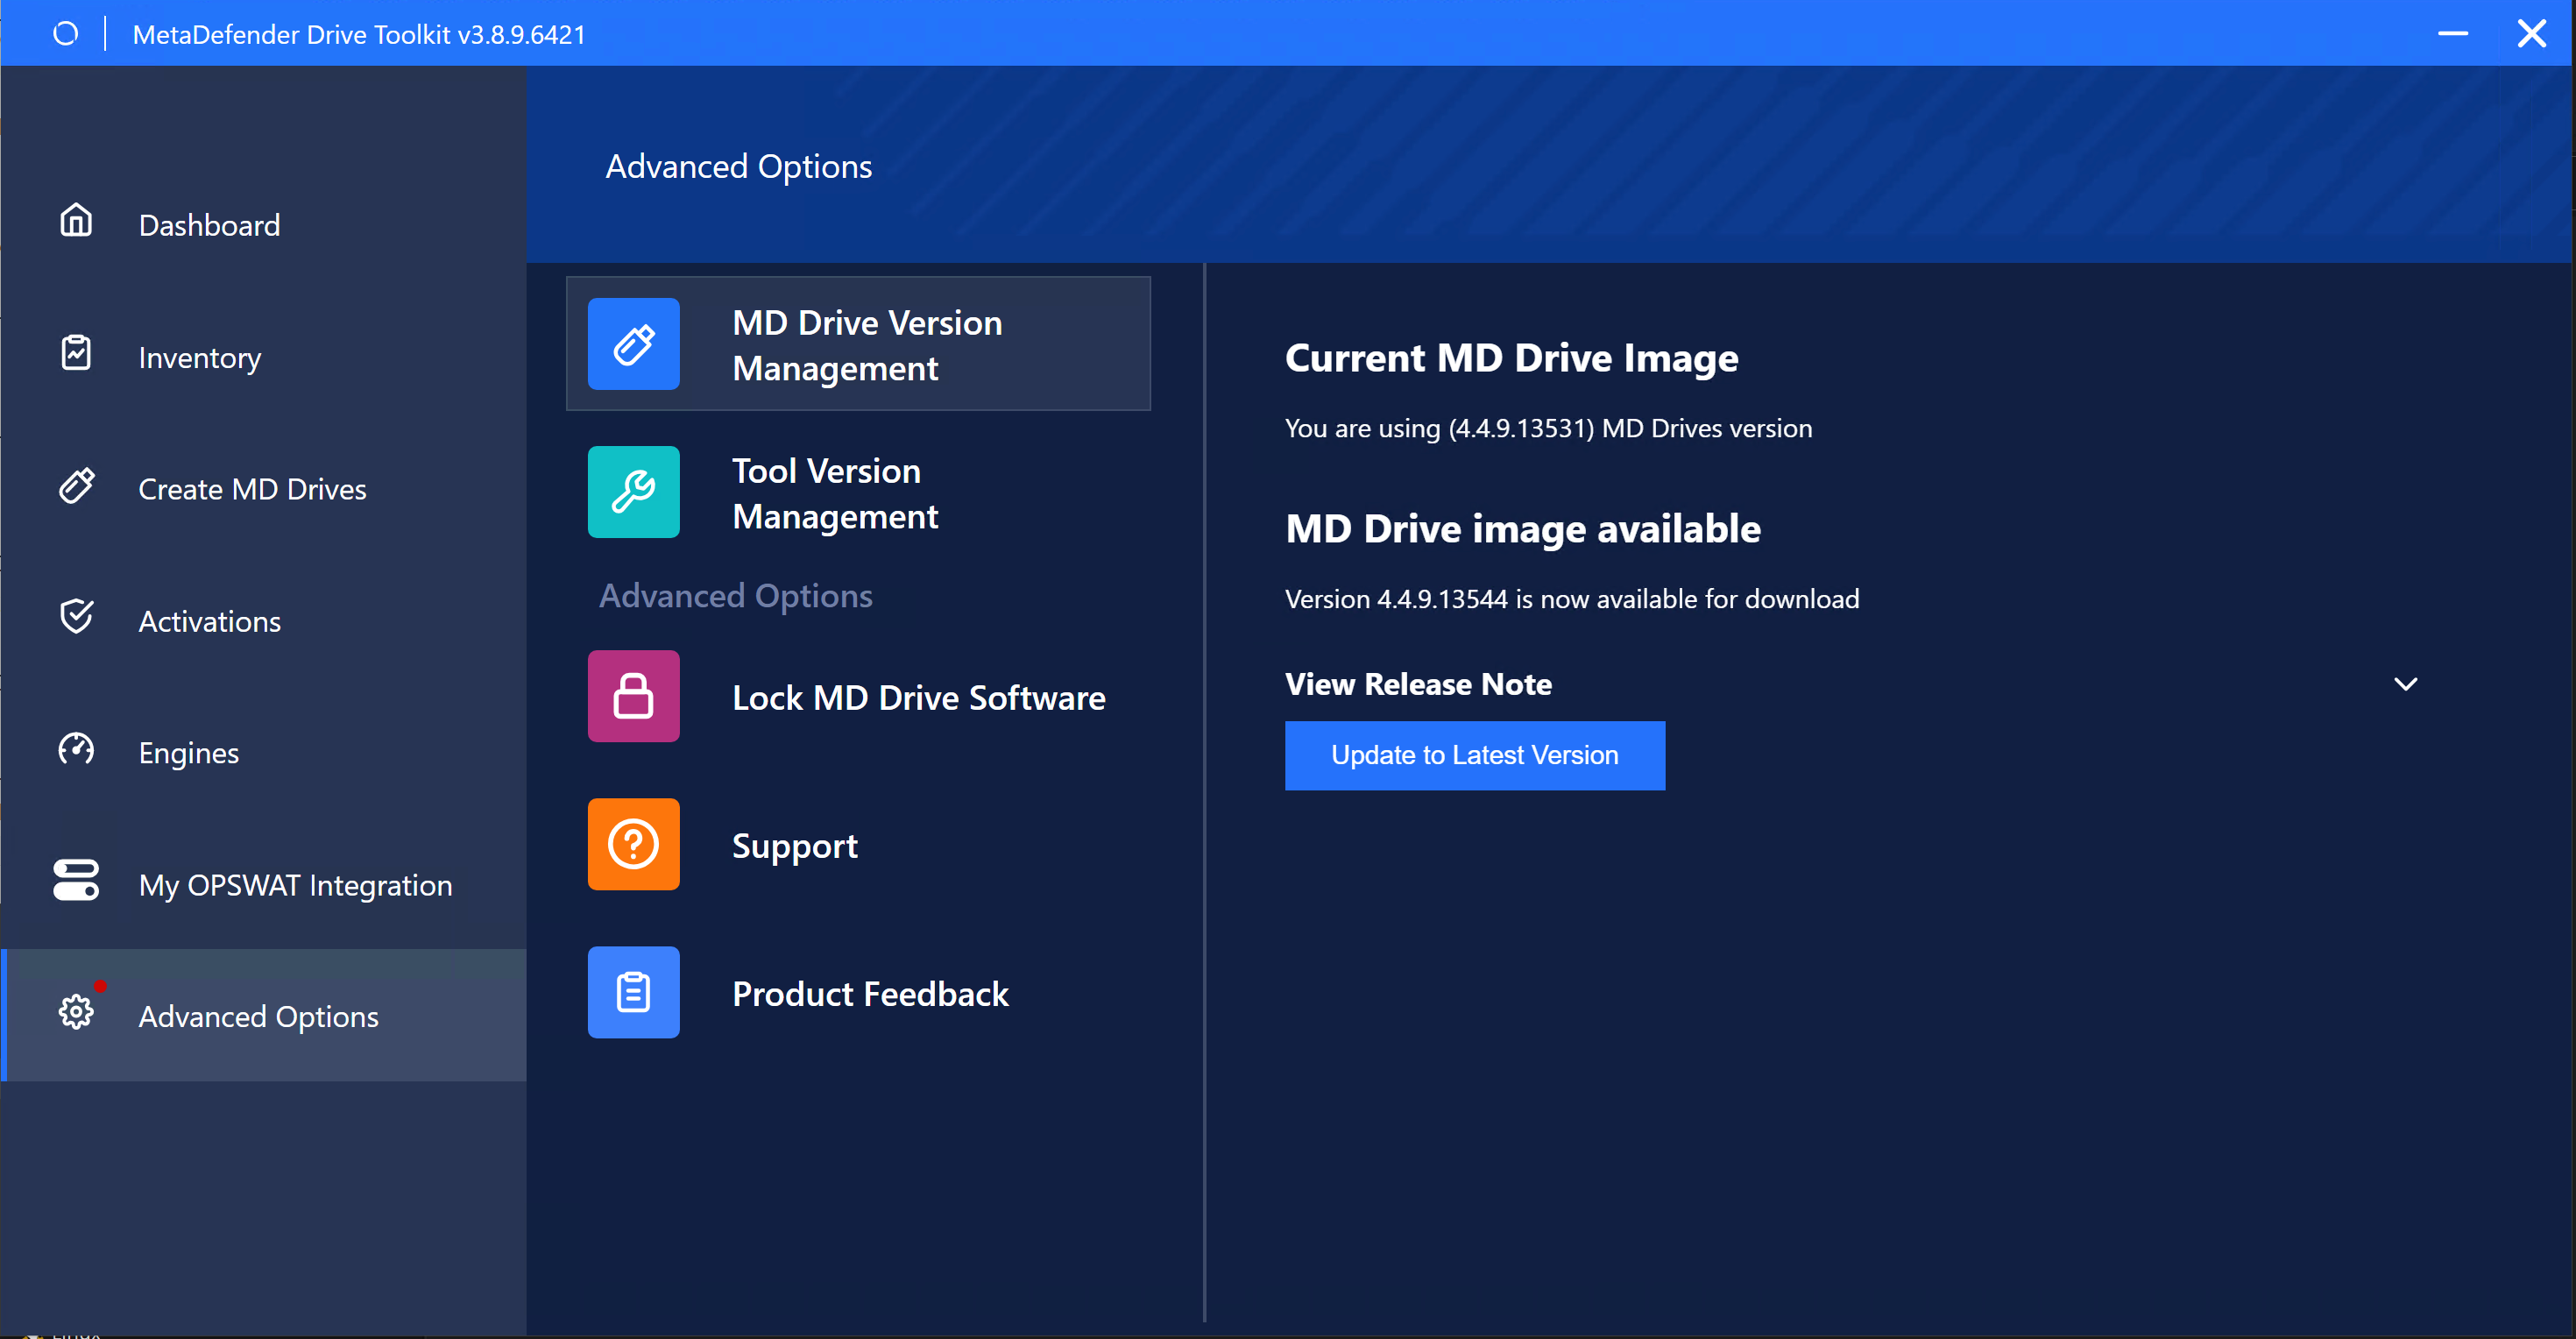Viewport: 2576px width, 1339px height.
Task: Open the Engines gauge icon
Action: pyautogui.click(x=76, y=748)
